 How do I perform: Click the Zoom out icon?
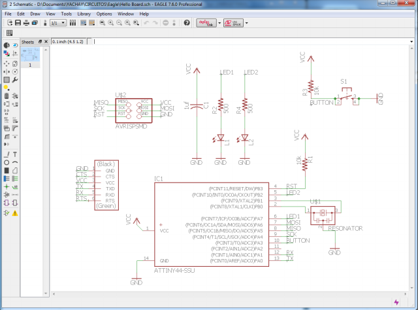119,23
